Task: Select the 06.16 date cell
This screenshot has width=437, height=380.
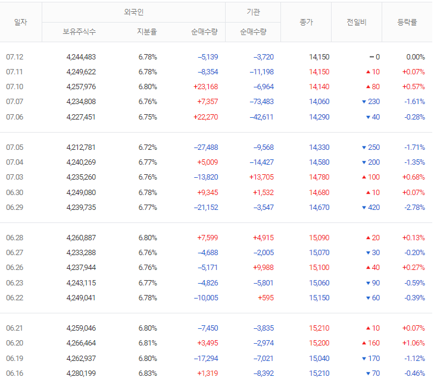Action: [14, 373]
